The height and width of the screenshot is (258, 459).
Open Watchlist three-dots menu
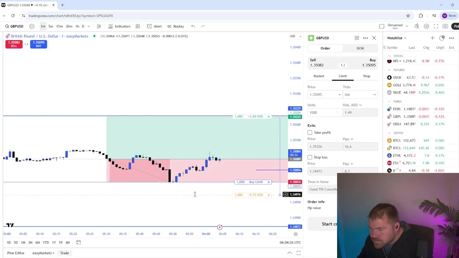pyautogui.click(x=451, y=38)
